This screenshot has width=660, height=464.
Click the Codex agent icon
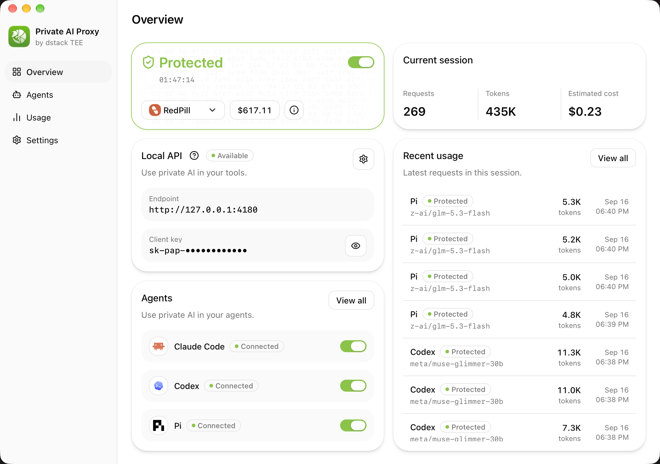(x=159, y=386)
